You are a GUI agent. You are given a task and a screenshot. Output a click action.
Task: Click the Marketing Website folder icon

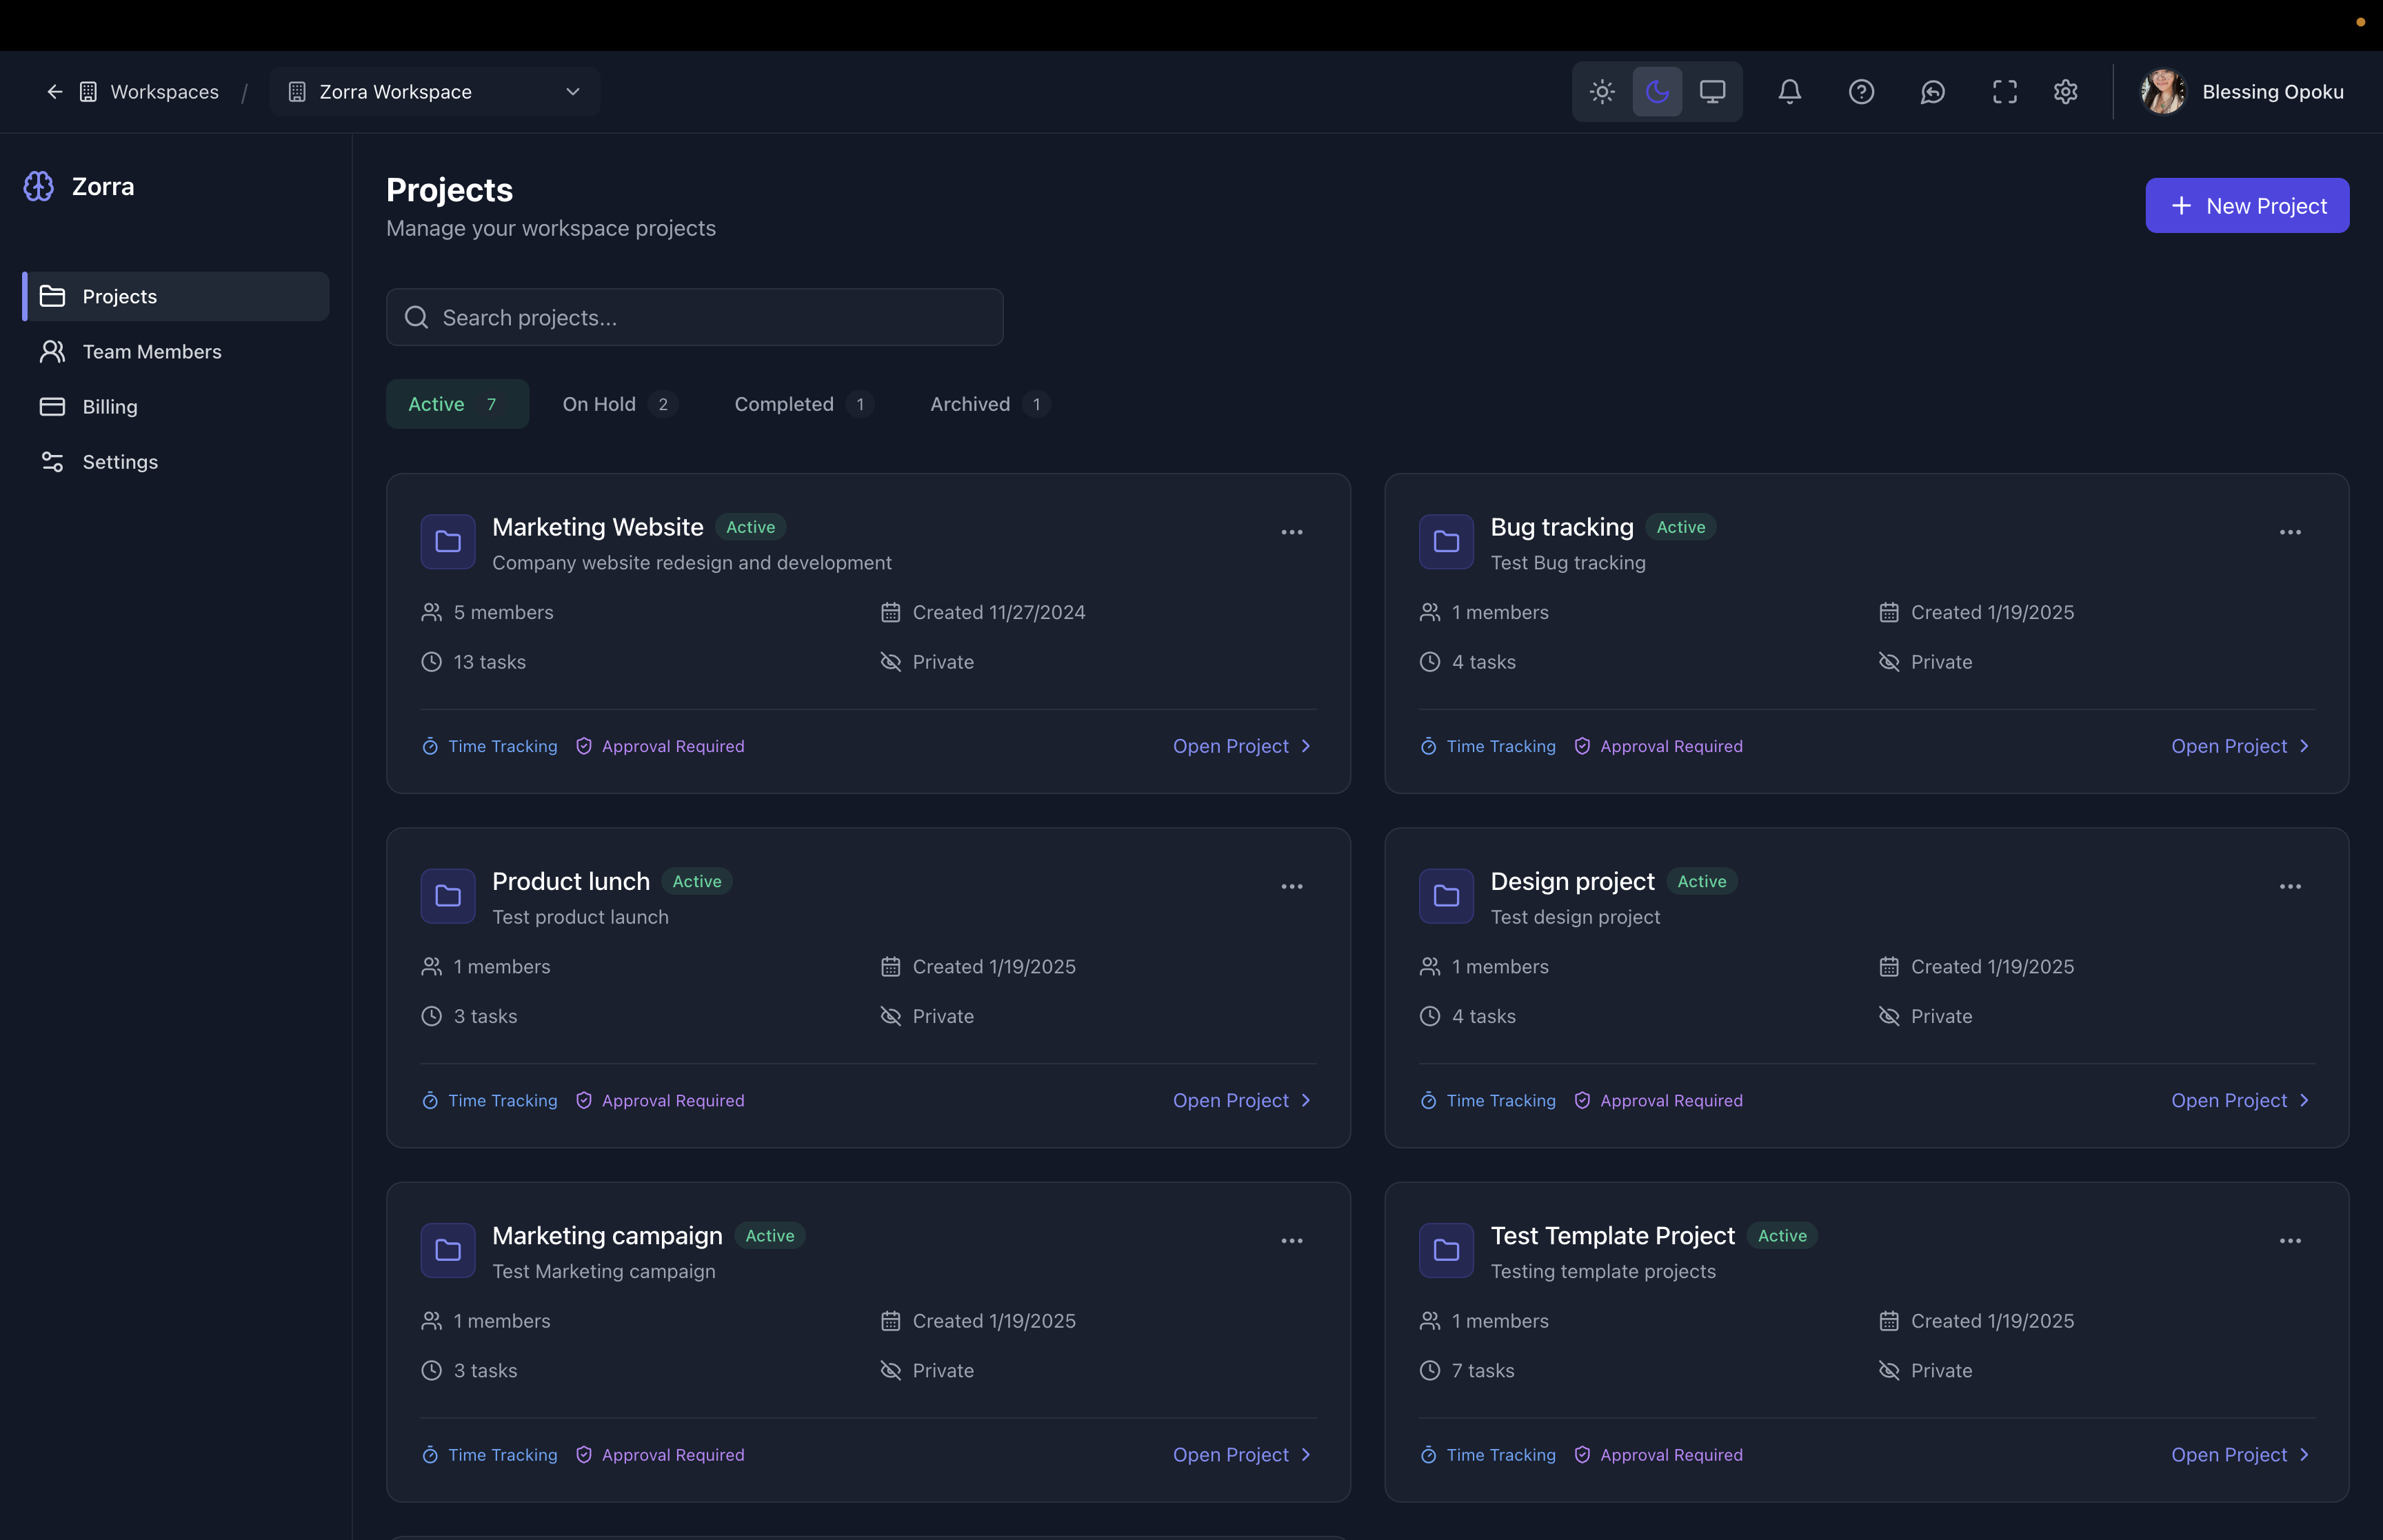click(448, 541)
